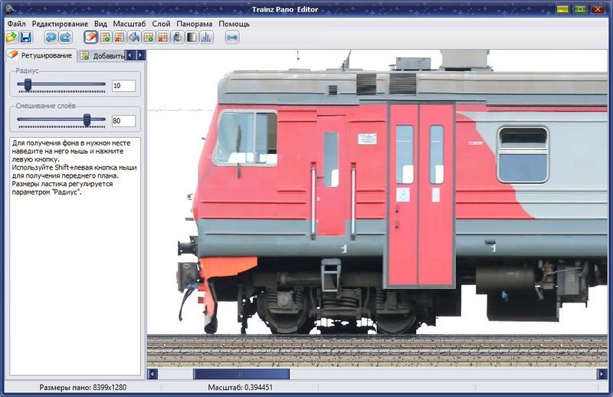The image size is (613, 397).
Task: Click green-plus grid icon beside the eraser tool
Action: 105,37
